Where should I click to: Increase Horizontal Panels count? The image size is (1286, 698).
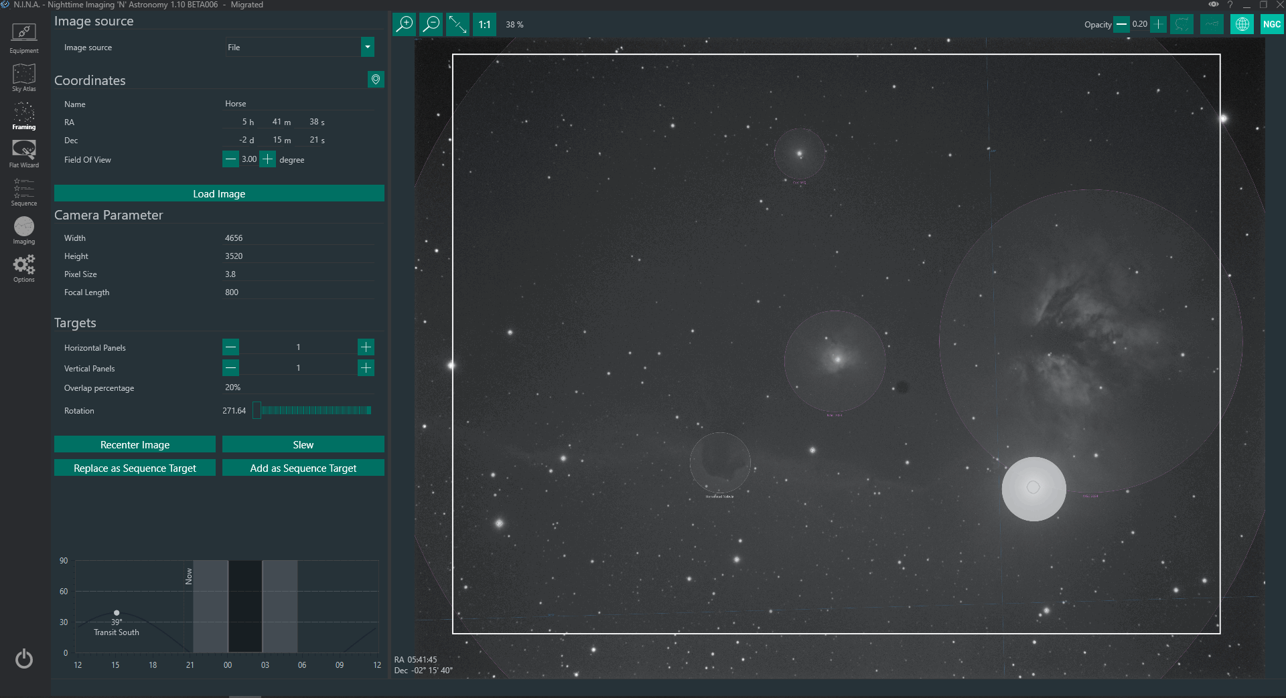click(366, 347)
